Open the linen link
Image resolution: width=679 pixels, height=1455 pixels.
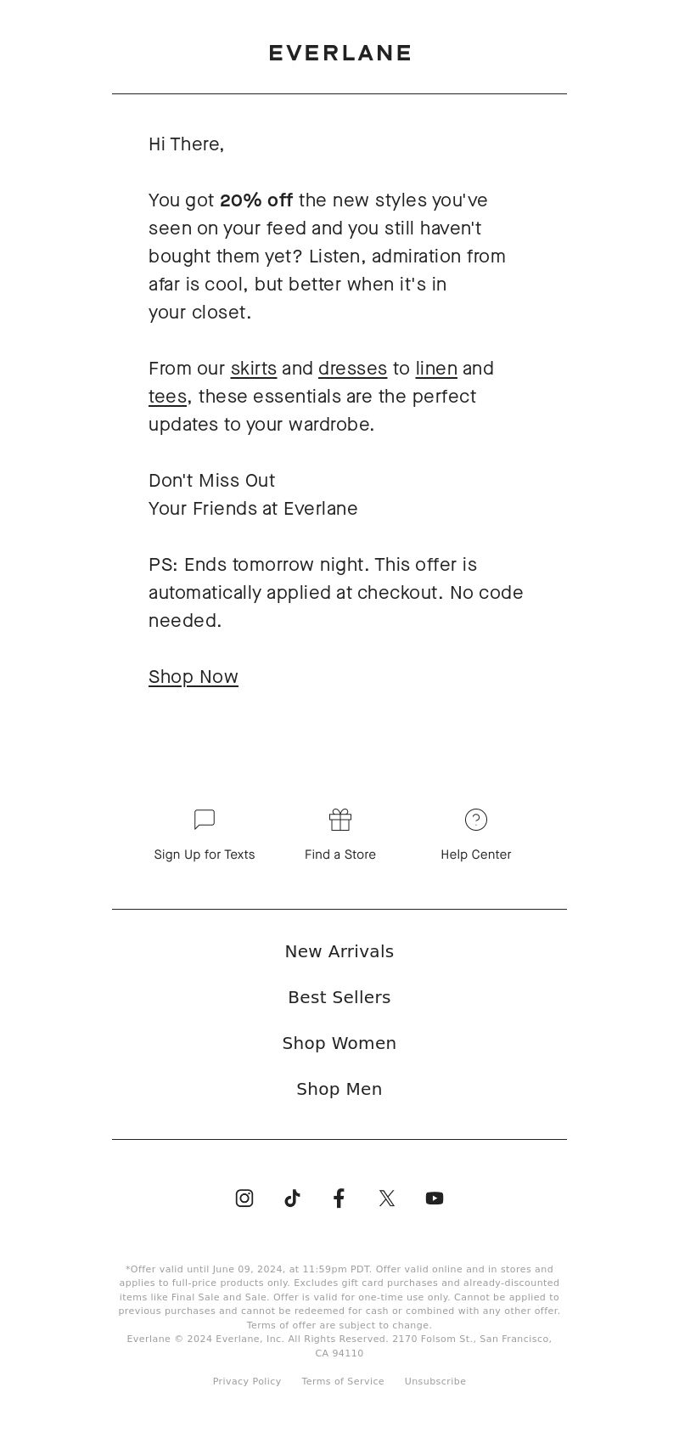[x=436, y=368]
